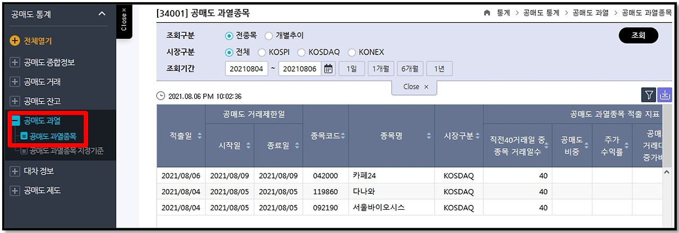This screenshot has height=233, width=679.
Task: Collapse 공매도 과열 tree node
Action: pyautogui.click(x=16, y=121)
